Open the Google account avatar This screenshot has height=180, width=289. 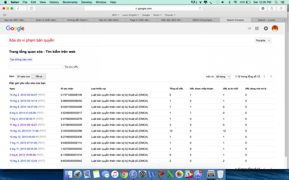coord(275,28)
